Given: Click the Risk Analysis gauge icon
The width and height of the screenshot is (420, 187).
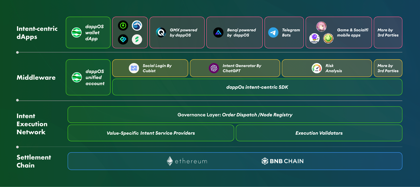Looking at the screenshot, I should click(x=317, y=68).
